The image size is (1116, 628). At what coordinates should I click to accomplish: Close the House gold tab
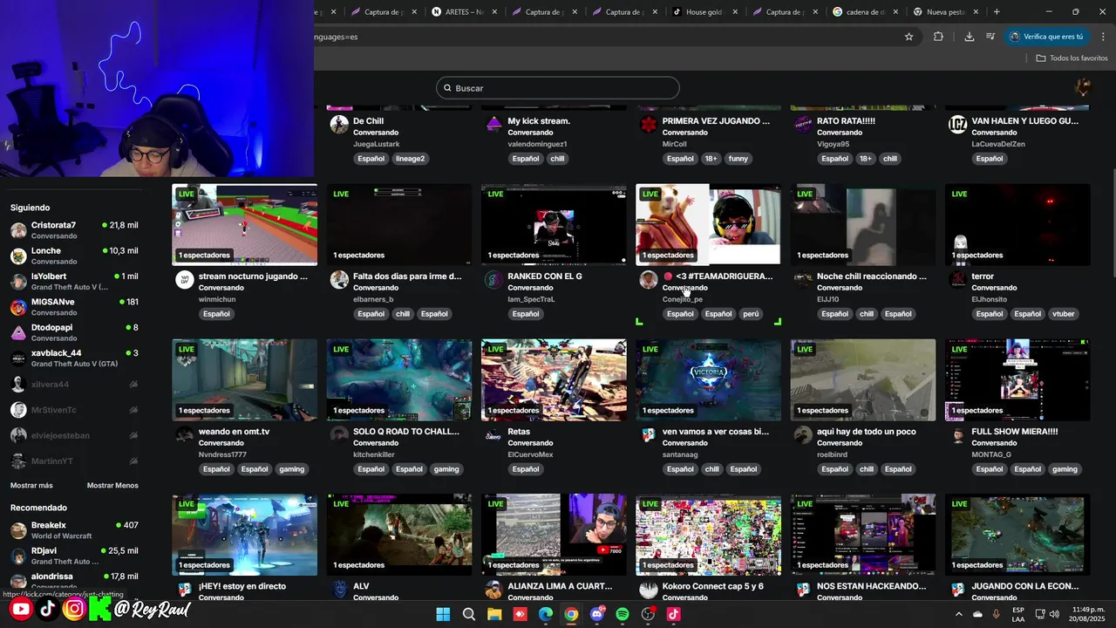click(x=735, y=12)
